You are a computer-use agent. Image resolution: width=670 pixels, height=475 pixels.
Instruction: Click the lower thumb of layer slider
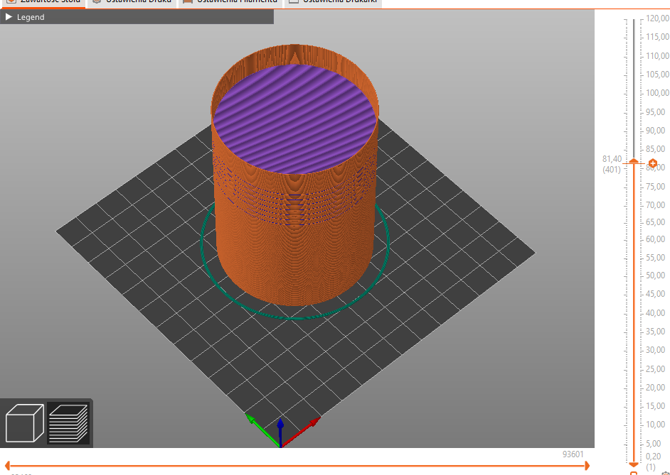634,465
